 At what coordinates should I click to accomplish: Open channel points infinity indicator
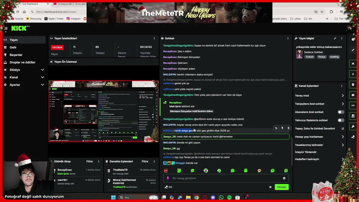point(168,187)
